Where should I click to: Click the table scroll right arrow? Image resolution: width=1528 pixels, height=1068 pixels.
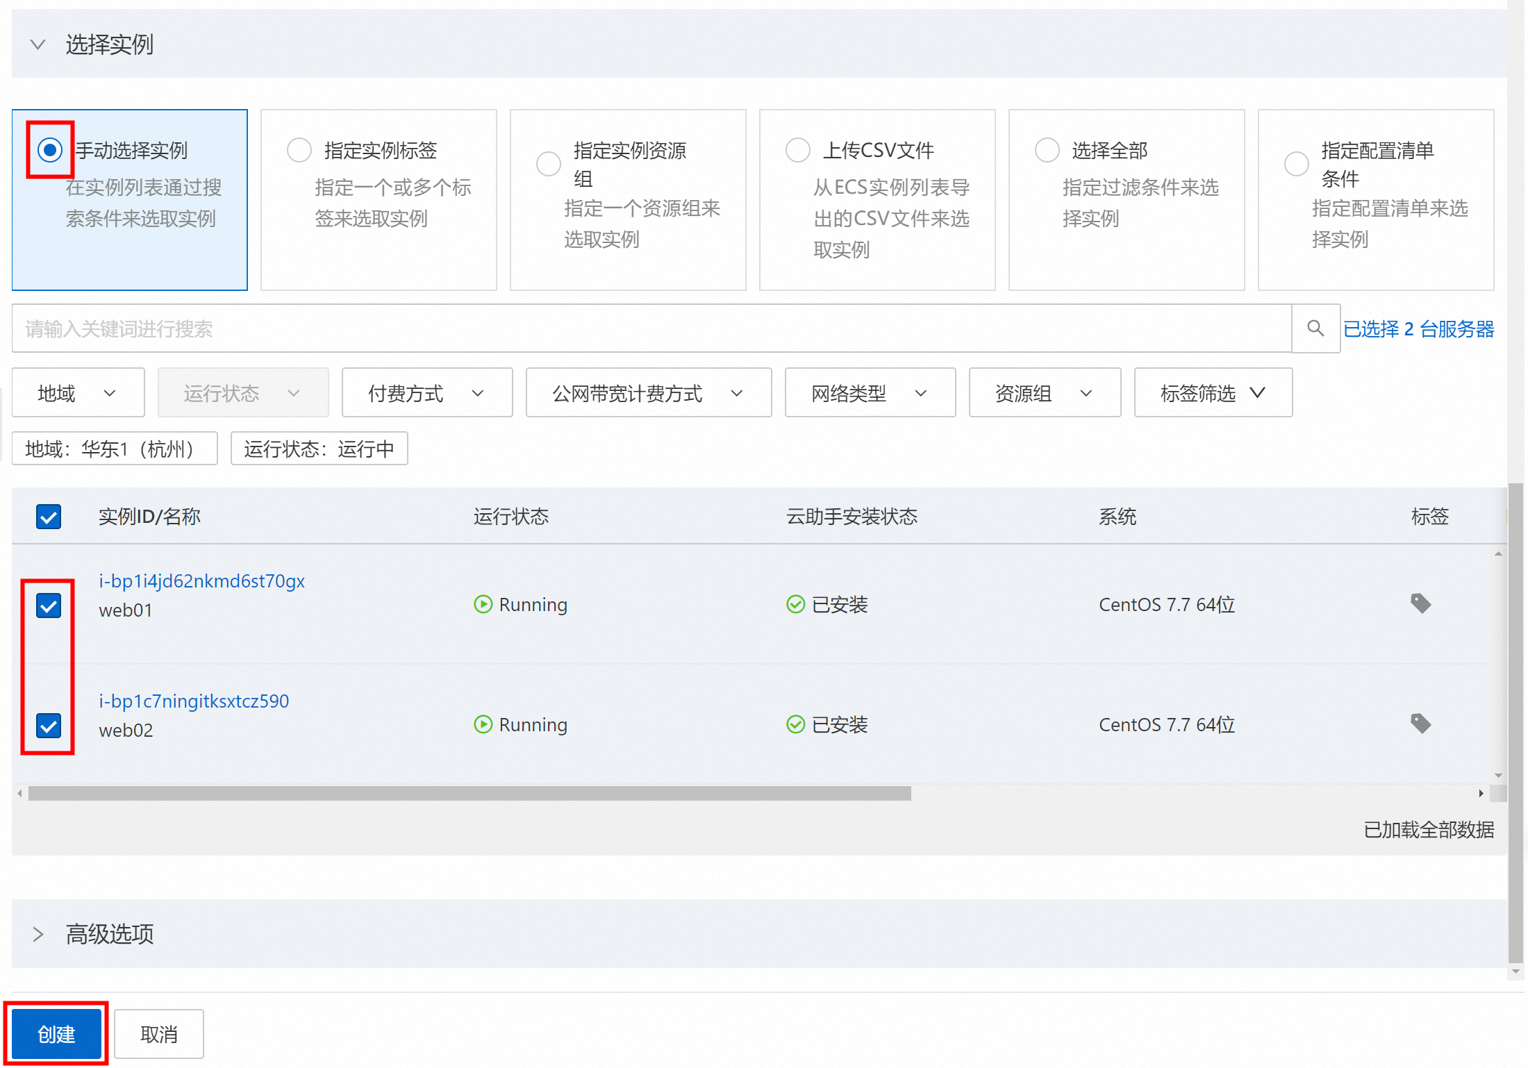pos(1481,793)
